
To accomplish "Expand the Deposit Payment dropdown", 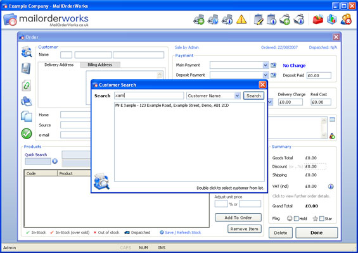I will click(x=265, y=75).
